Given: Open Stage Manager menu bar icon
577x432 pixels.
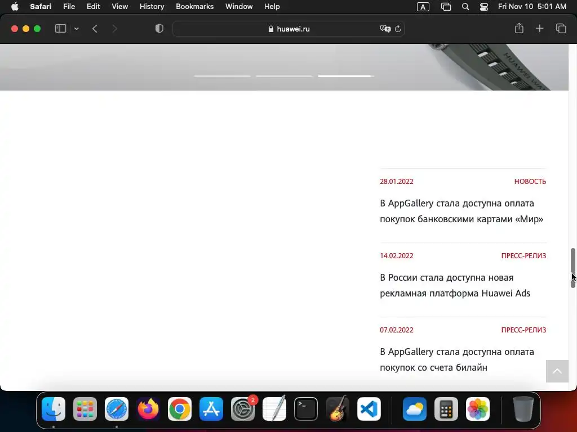Looking at the screenshot, I should [x=446, y=7].
